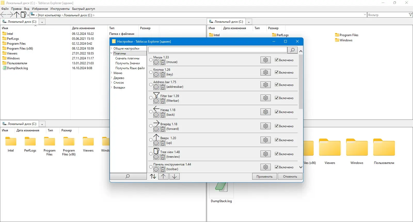Show info for the Мышь (mouse) plugin
This screenshot has height=222, width=413.
156,62
